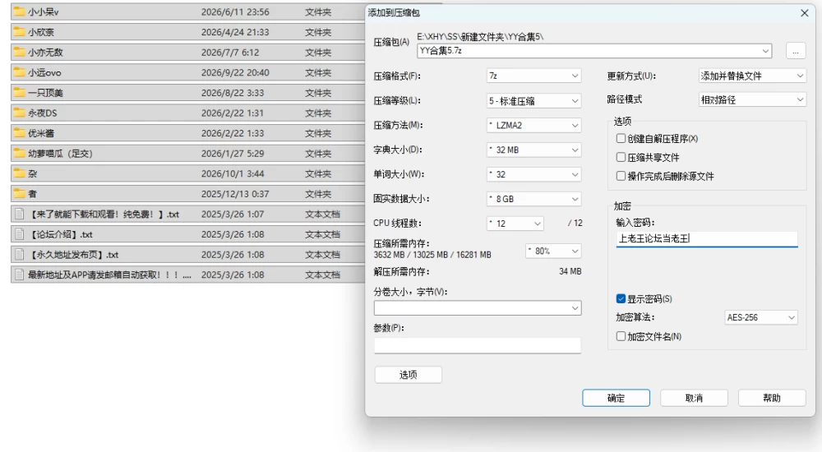
Task: Select 小亦无敌 folder name
Action: (45, 53)
